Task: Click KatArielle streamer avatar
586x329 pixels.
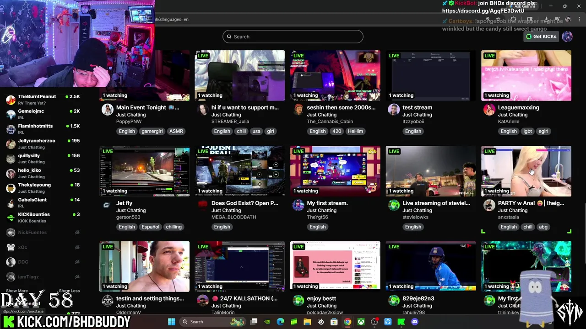Action: (489, 110)
